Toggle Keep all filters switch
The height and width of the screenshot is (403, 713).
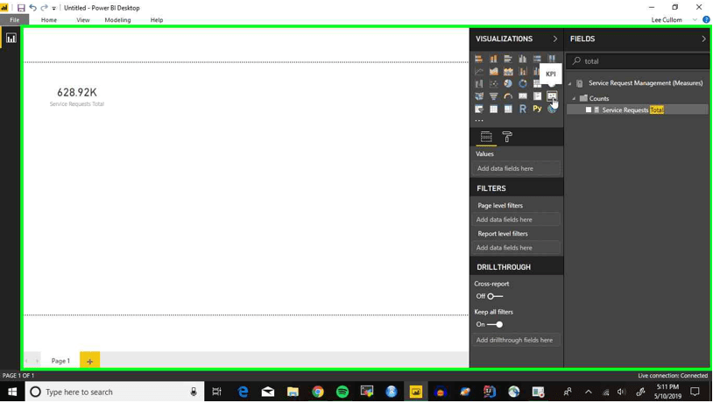(495, 324)
